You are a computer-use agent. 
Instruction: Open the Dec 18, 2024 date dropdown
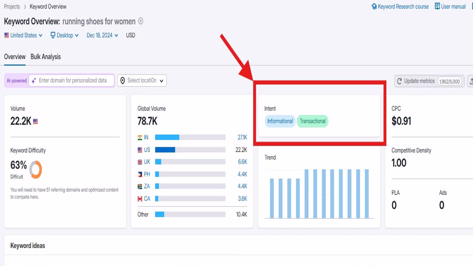click(x=102, y=35)
